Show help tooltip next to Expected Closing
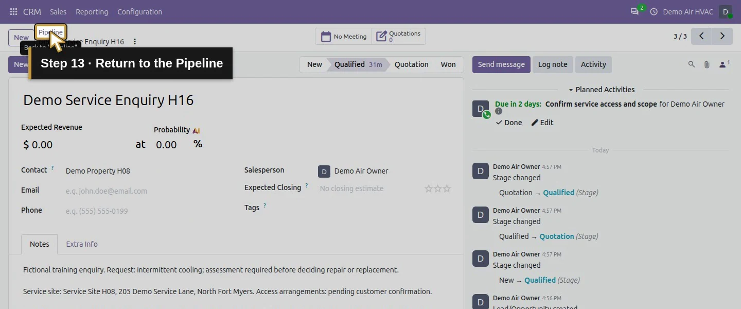This screenshot has width=741, height=309. (x=307, y=185)
